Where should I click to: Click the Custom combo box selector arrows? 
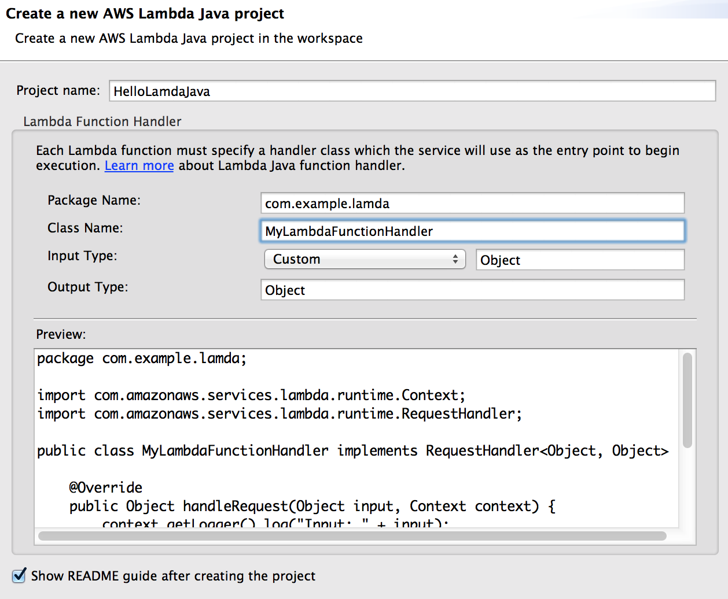pyautogui.click(x=457, y=259)
